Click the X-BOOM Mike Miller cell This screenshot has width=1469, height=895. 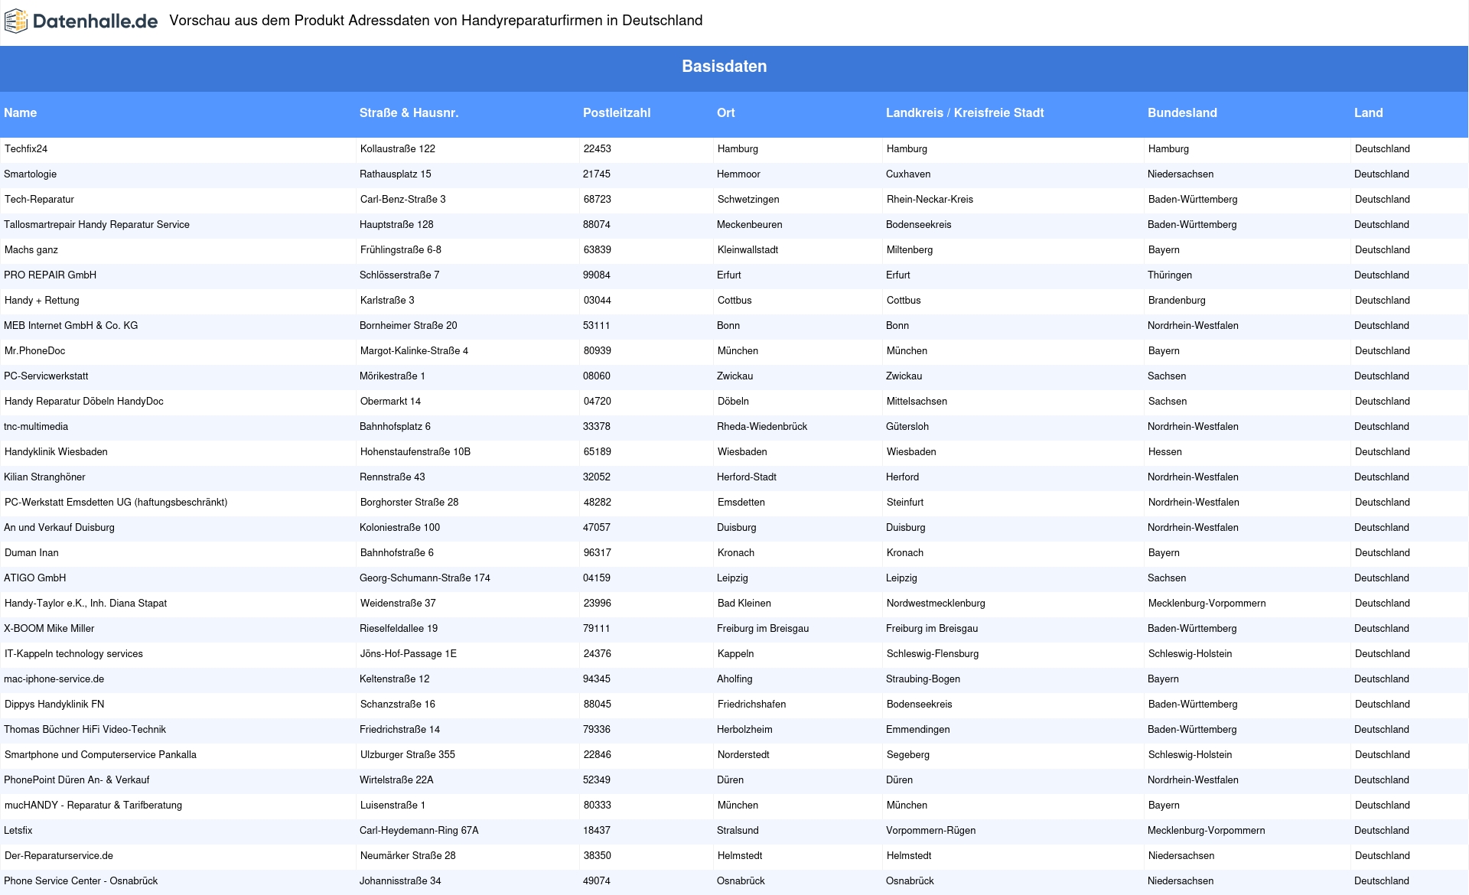click(50, 629)
